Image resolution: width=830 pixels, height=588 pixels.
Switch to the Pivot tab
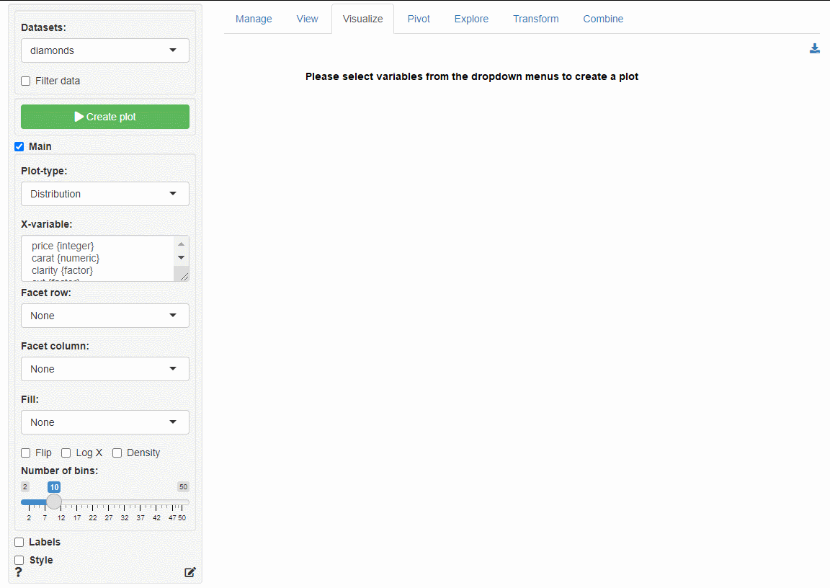(419, 19)
